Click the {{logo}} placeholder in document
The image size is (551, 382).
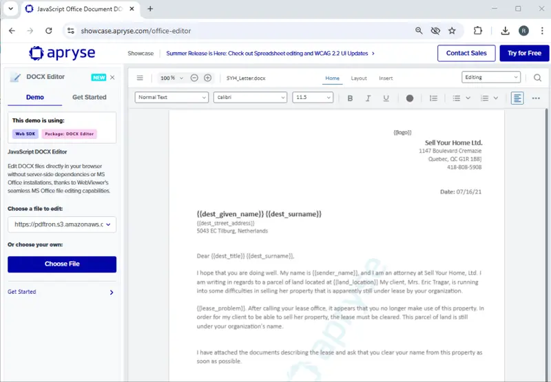click(402, 132)
